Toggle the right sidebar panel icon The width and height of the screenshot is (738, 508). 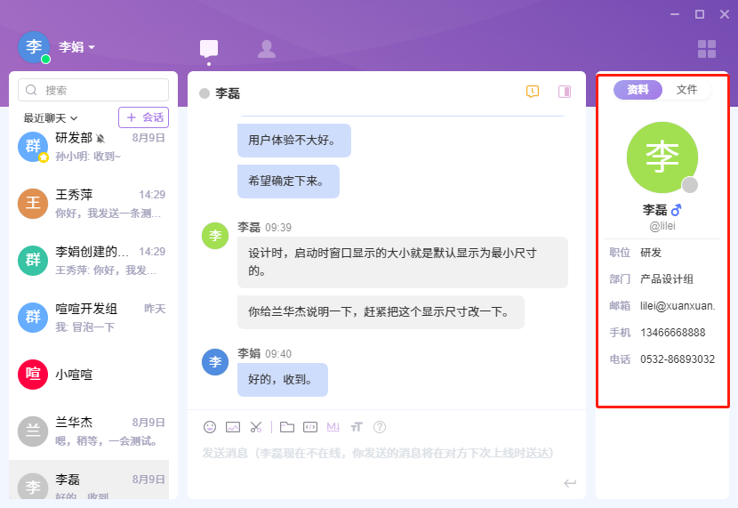[x=564, y=92]
